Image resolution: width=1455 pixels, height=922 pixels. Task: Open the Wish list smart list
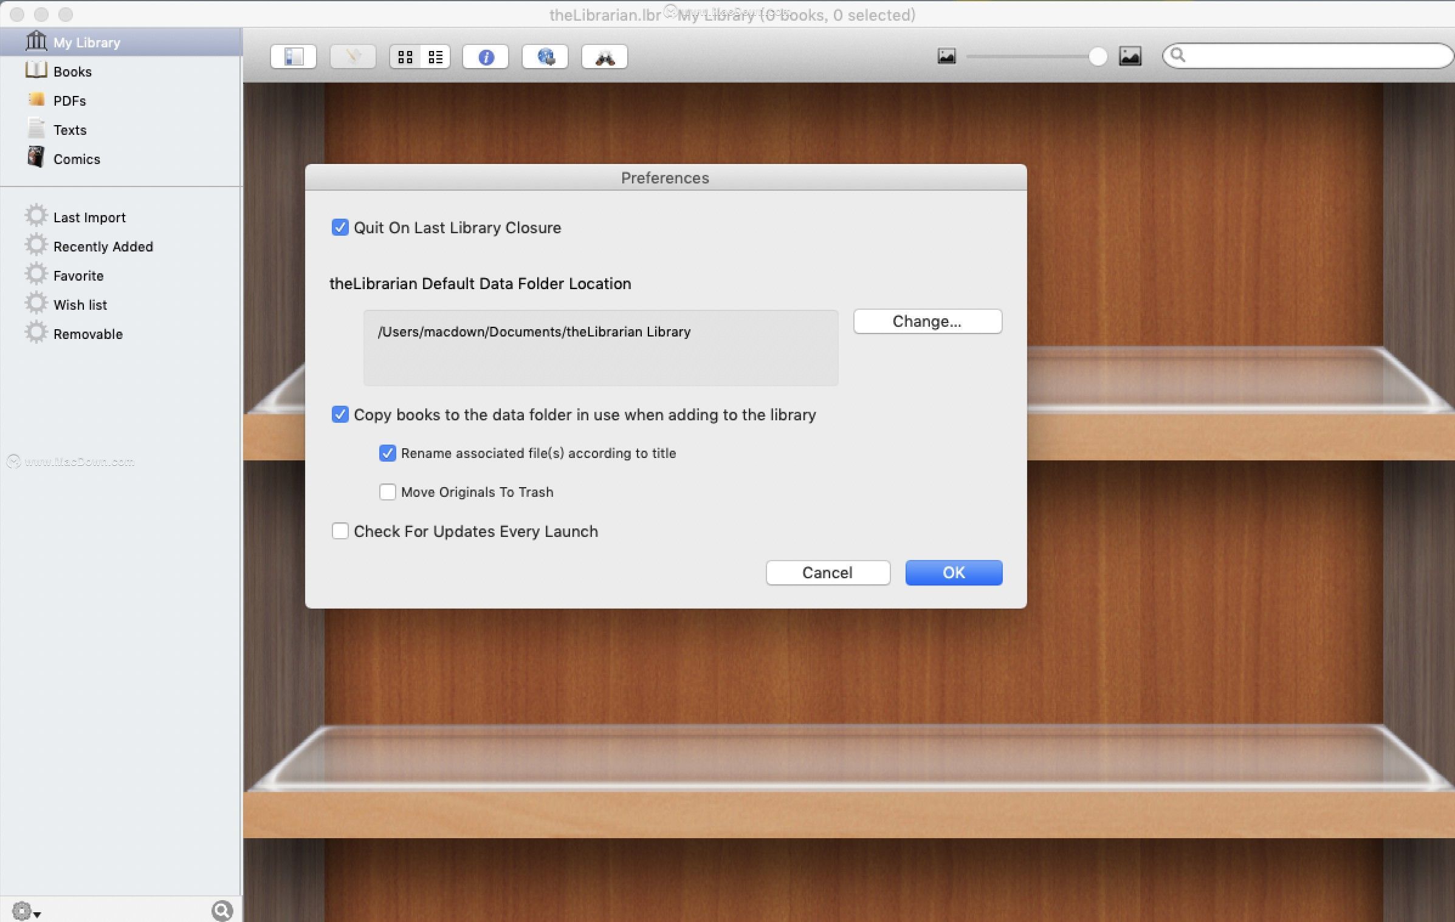click(x=121, y=305)
